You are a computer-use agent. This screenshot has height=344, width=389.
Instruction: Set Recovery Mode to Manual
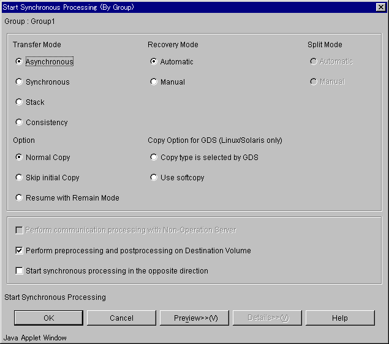pyautogui.click(x=154, y=82)
